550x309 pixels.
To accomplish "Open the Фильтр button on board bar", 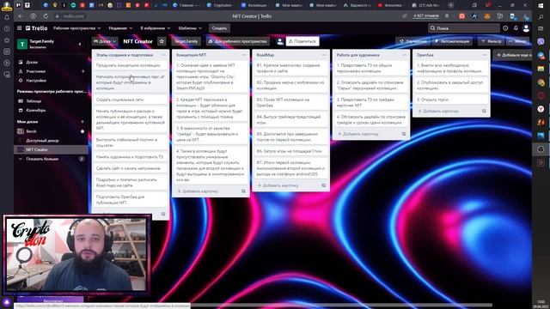I will (492, 41).
